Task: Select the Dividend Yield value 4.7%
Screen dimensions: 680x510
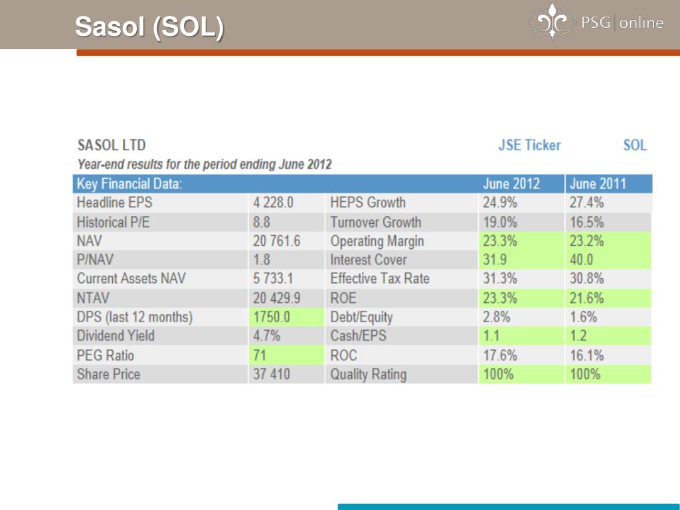Action: 267,335
